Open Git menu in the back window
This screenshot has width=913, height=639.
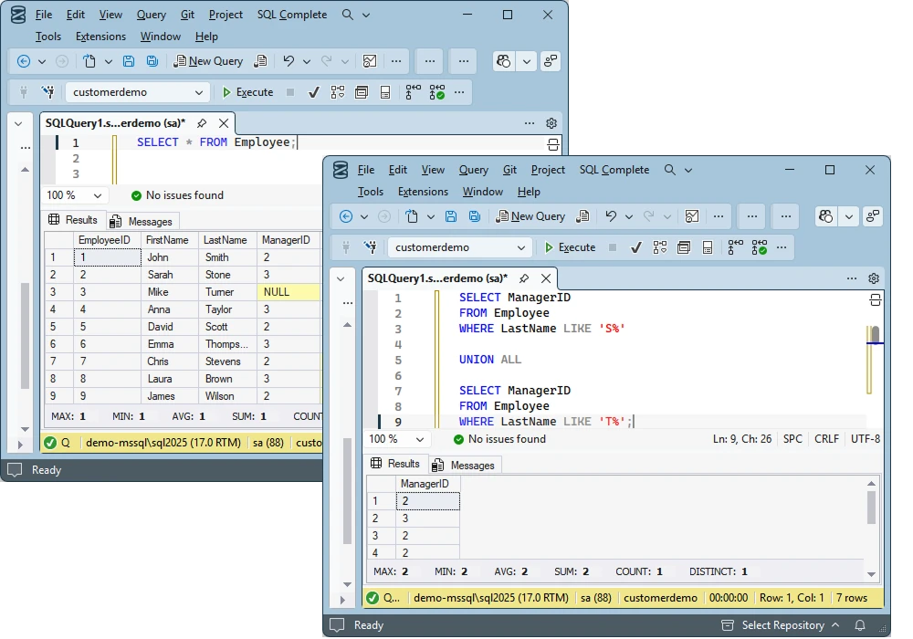tap(187, 15)
